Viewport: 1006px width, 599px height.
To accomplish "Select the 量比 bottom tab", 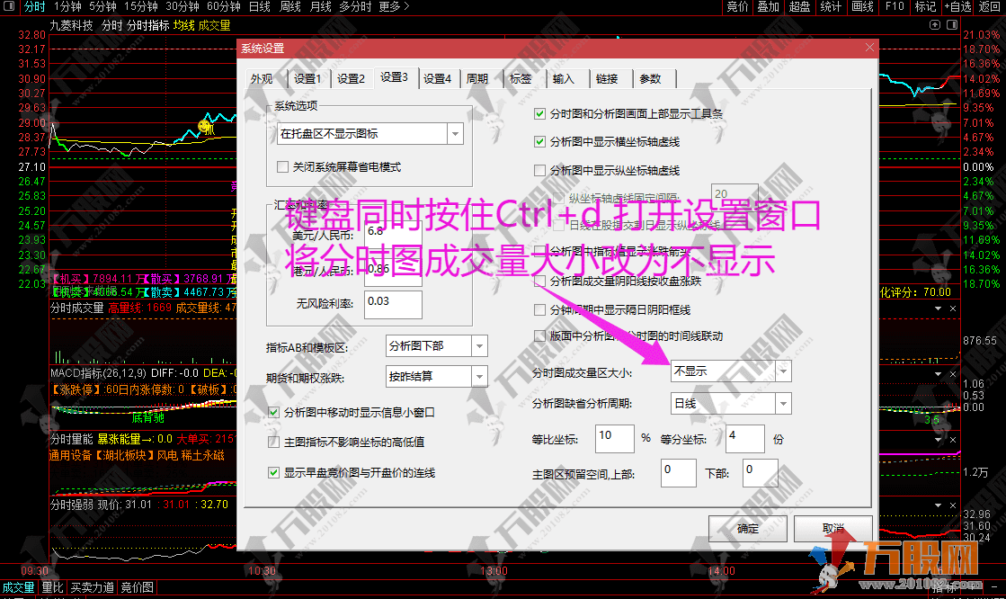I will click(x=53, y=587).
